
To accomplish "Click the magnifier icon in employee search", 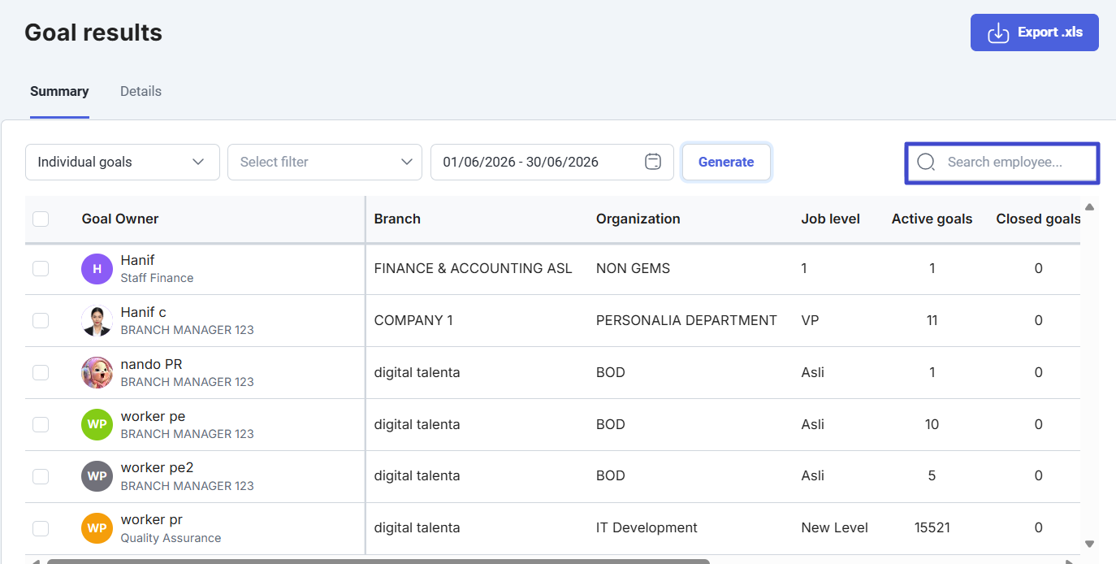I will (x=926, y=162).
